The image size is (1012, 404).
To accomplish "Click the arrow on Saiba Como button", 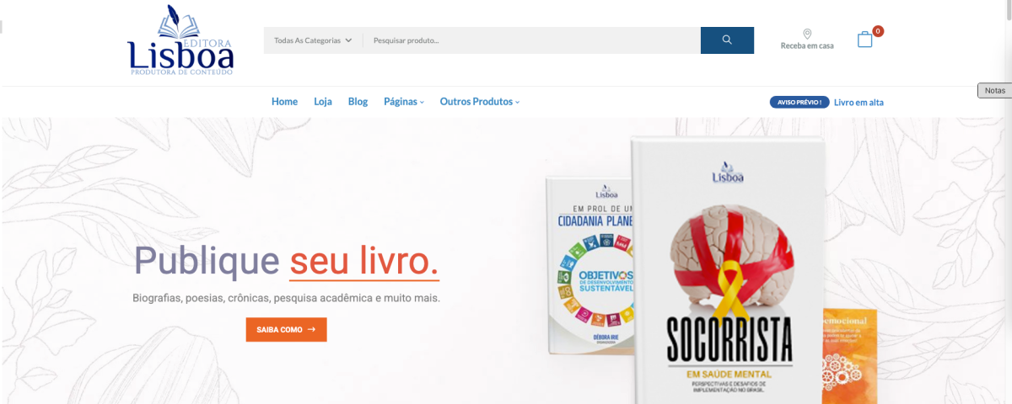I will [x=312, y=330].
